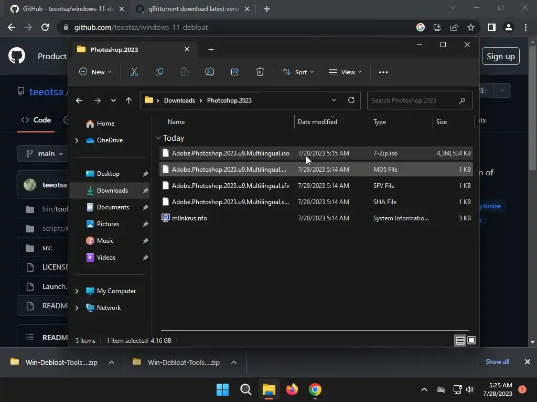Open Pictures in navigation pane
This screenshot has height=402, width=537.
coord(109,224)
